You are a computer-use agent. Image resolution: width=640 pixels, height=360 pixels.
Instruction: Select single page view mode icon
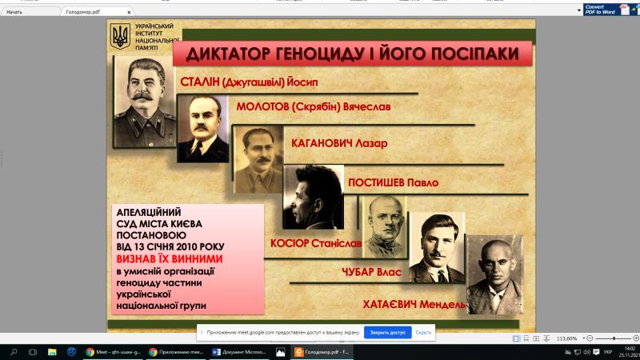point(516,338)
